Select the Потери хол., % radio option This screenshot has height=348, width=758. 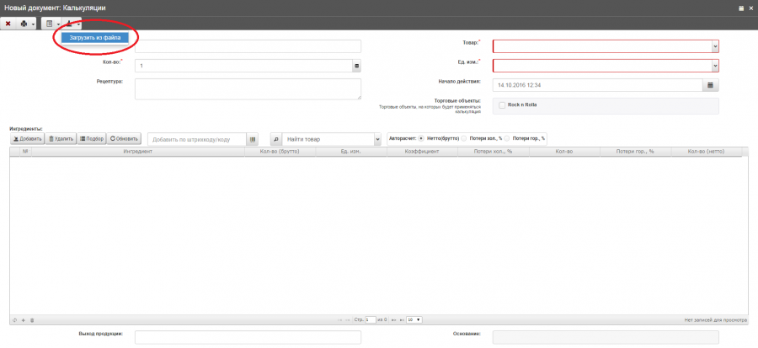click(x=463, y=138)
